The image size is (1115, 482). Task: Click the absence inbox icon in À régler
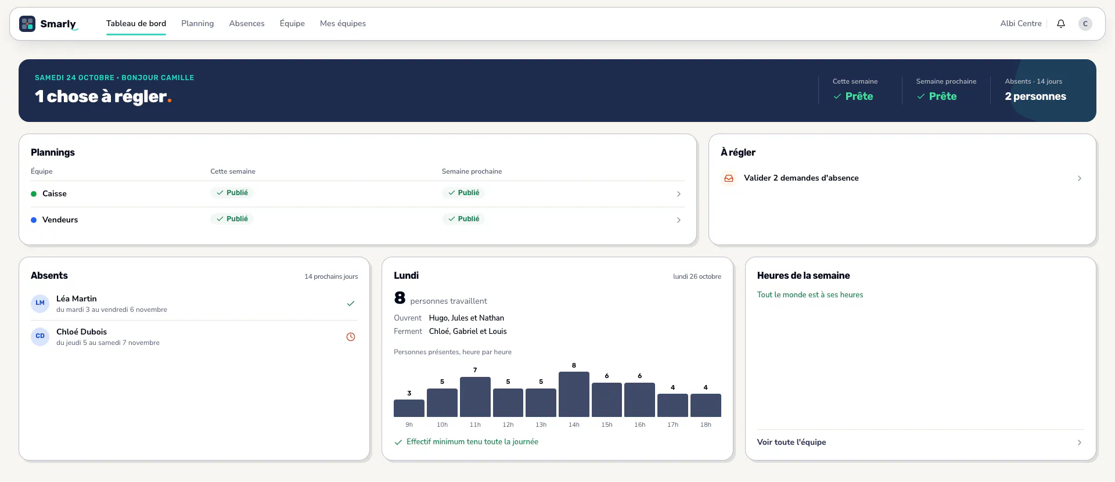click(729, 178)
